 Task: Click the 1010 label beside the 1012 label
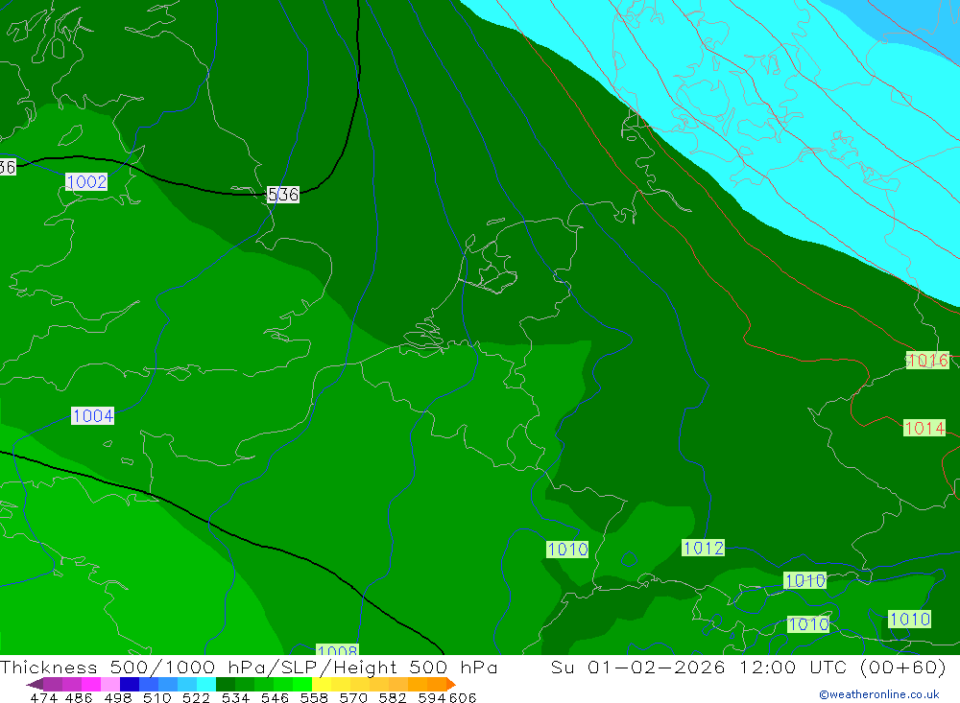(567, 550)
